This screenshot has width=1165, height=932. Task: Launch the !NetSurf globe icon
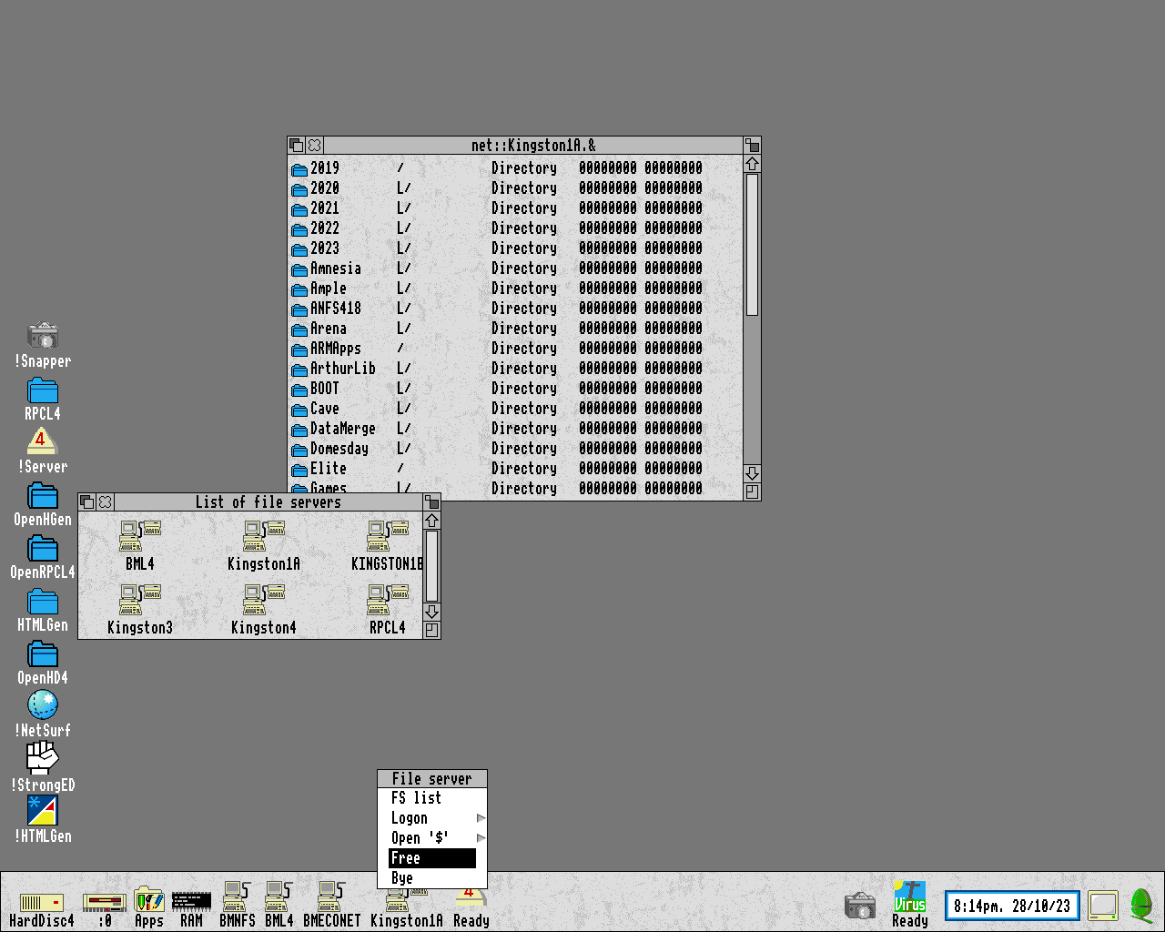[x=43, y=705]
